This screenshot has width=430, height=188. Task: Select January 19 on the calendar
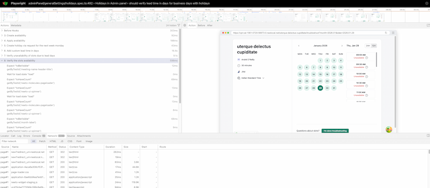300,81
